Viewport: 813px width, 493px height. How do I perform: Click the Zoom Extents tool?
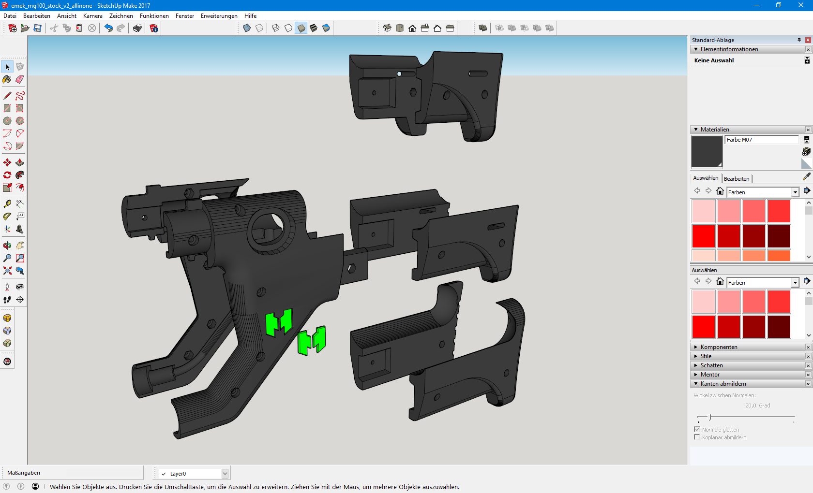[7, 271]
